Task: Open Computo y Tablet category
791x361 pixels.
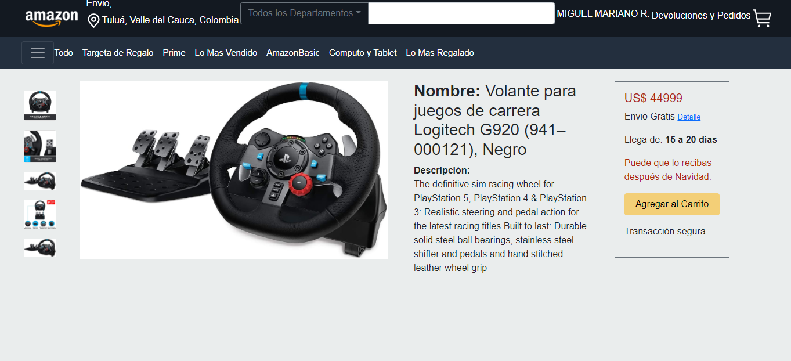Action: [363, 53]
